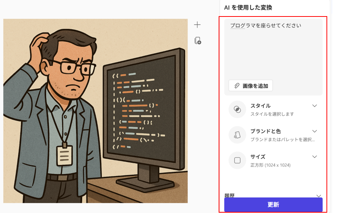The width and height of the screenshot is (340, 213).
Task: Click the empty area of the prompt box
Action: [x=273, y=54]
